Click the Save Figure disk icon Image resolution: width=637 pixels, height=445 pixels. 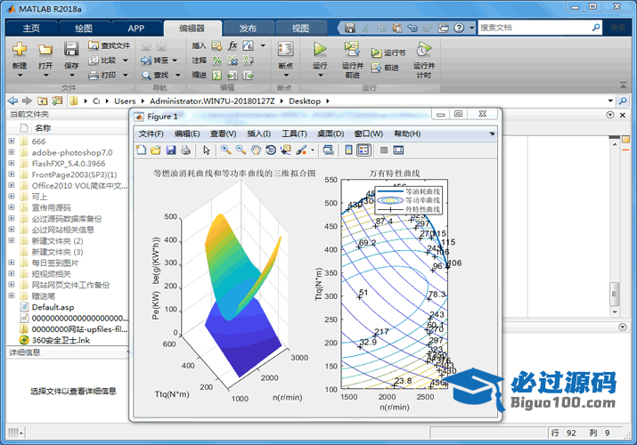coord(170,150)
